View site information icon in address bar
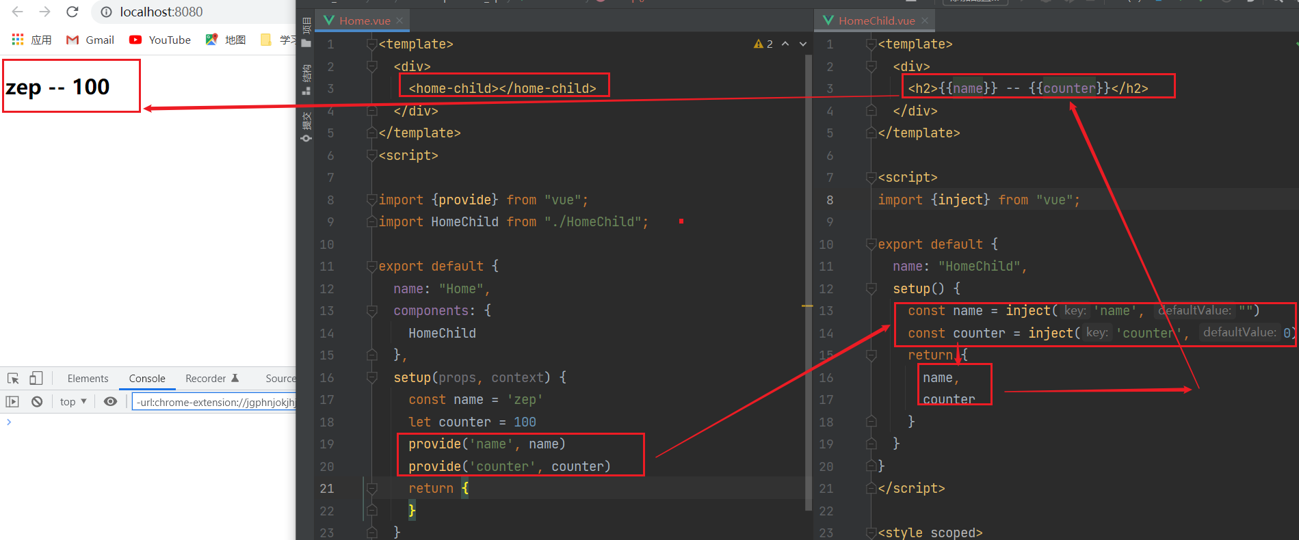Viewport: 1299px width, 540px height. (x=106, y=12)
